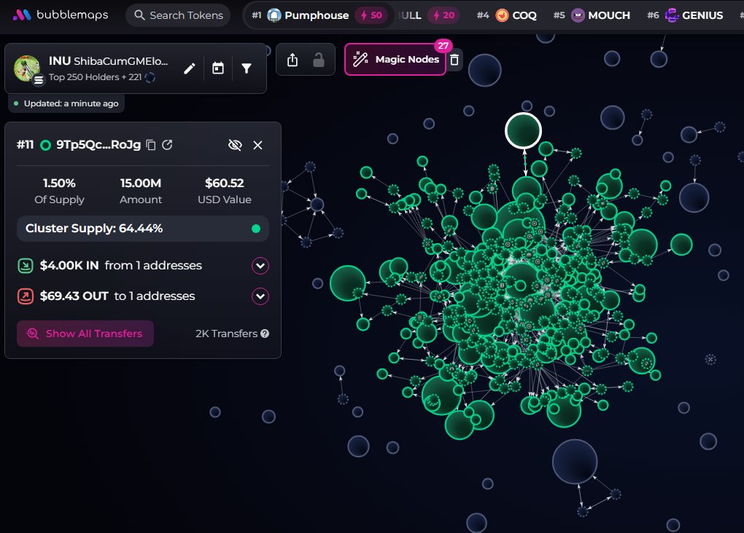Click the refresh icon beside address
The image size is (744, 533).
(167, 145)
